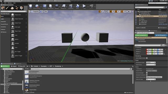The width and height of the screenshot is (168, 94).
Task: Toggle surface snapping icon in viewport
Action: point(108,11)
